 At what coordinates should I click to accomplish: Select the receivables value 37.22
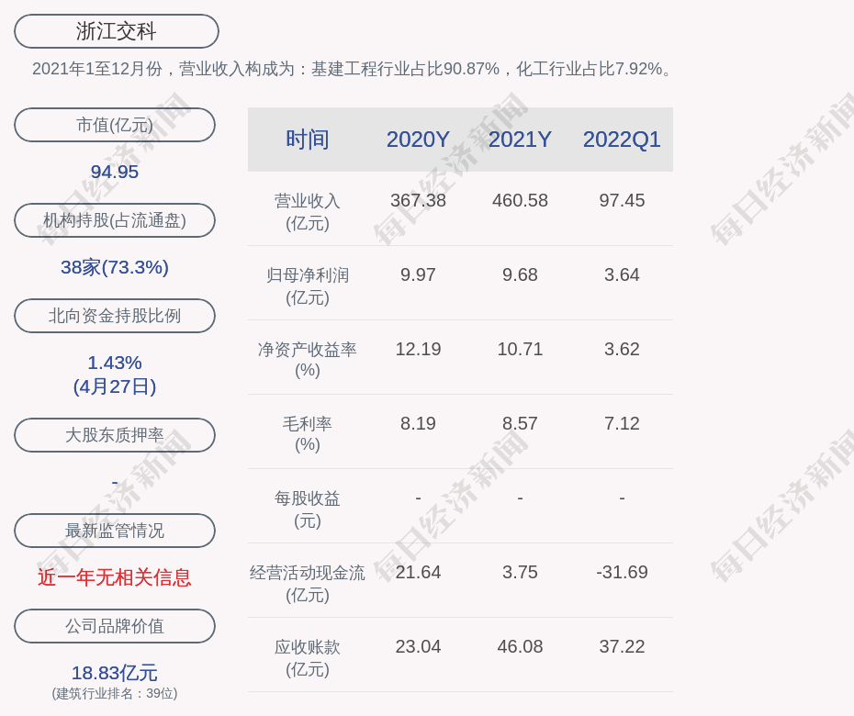pyautogui.click(x=622, y=647)
